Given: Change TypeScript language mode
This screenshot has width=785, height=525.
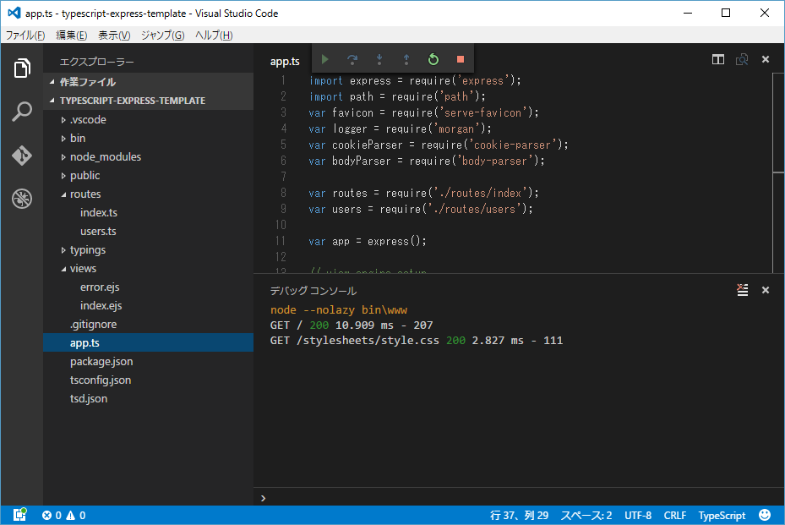Looking at the screenshot, I should (x=722, y=515).
